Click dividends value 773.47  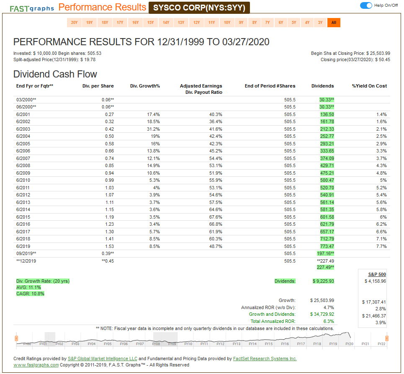[x=327, y=246]
